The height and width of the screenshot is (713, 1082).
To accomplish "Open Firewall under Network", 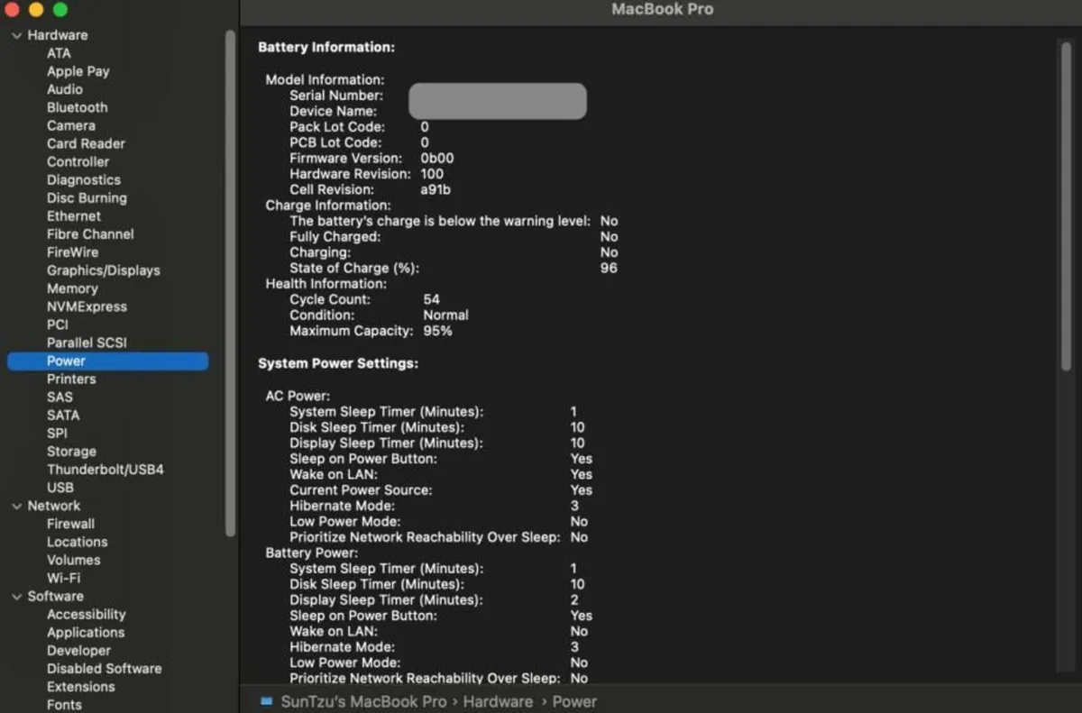I will [x=70, y=524].
